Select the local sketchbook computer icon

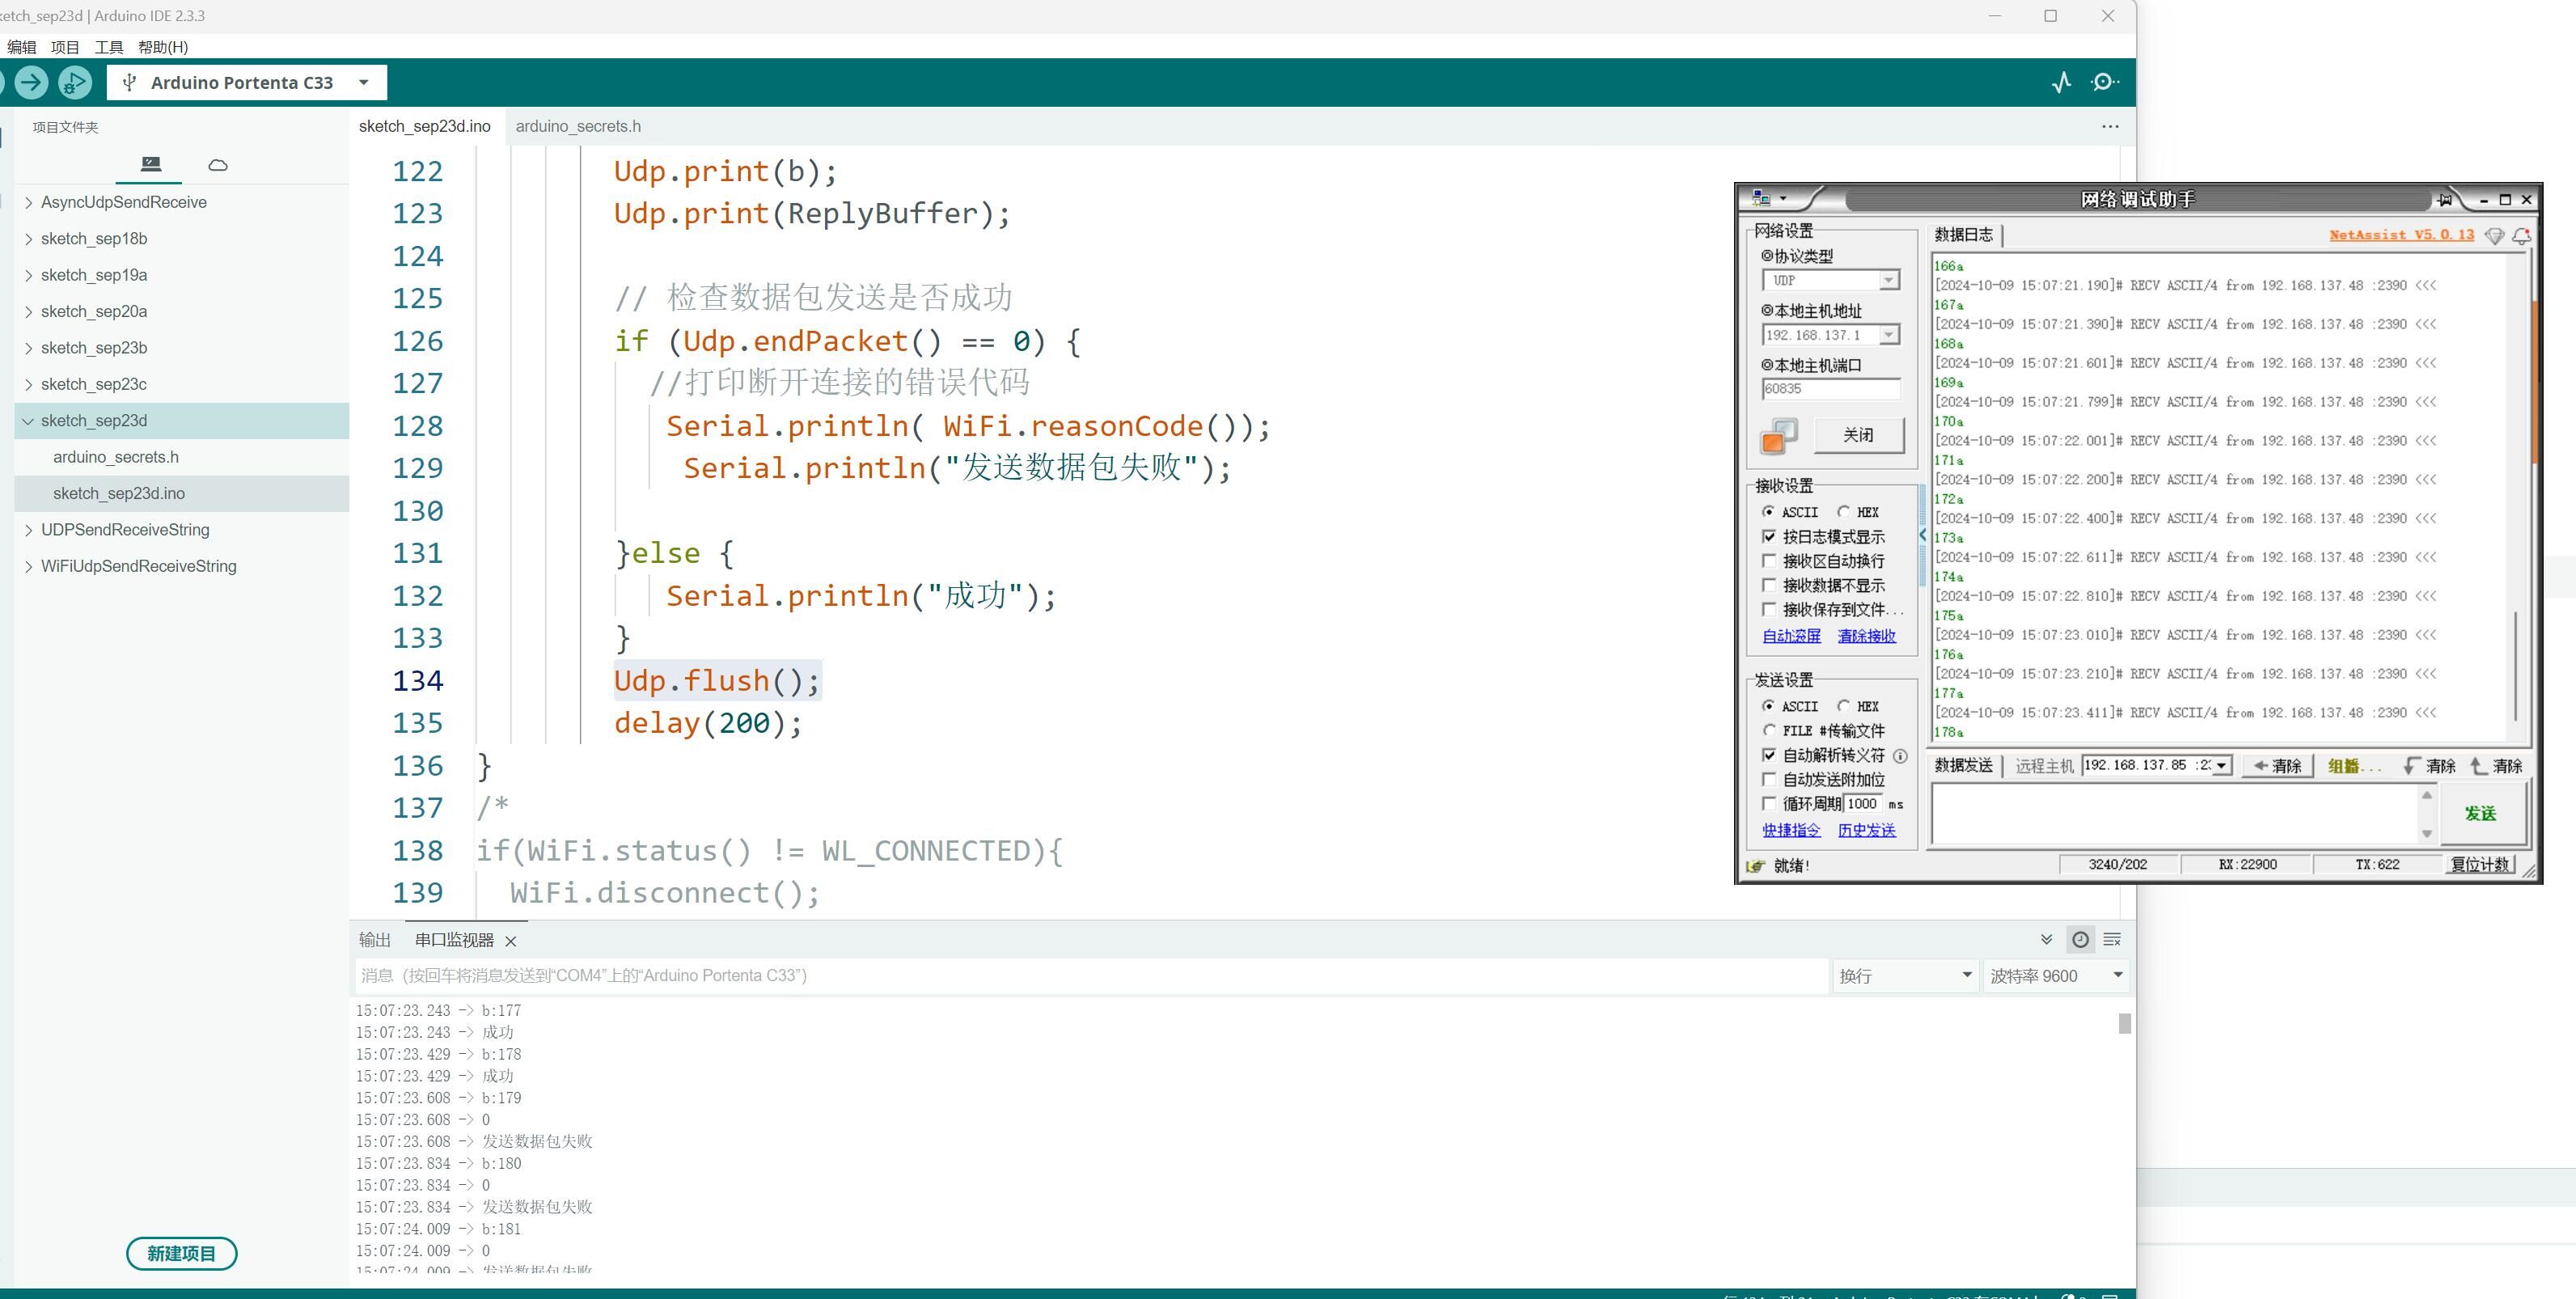click(x=151, y=164)
